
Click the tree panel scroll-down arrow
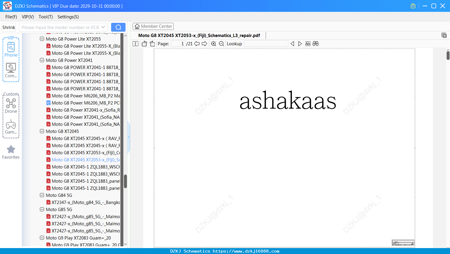tap(125, 244)
